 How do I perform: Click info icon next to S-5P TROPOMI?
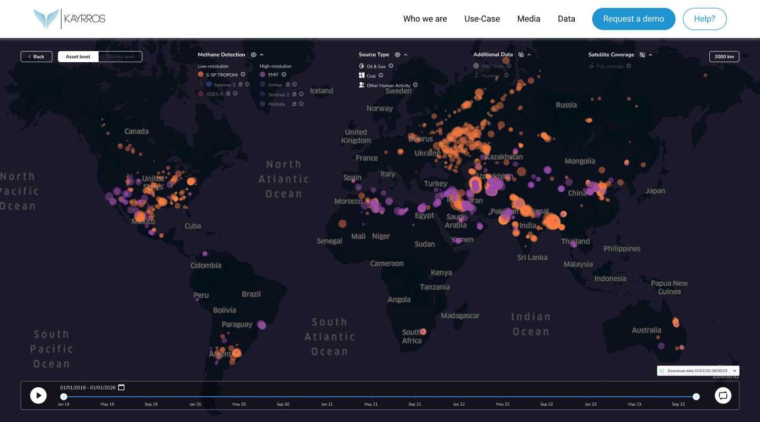tap(243, 75)
